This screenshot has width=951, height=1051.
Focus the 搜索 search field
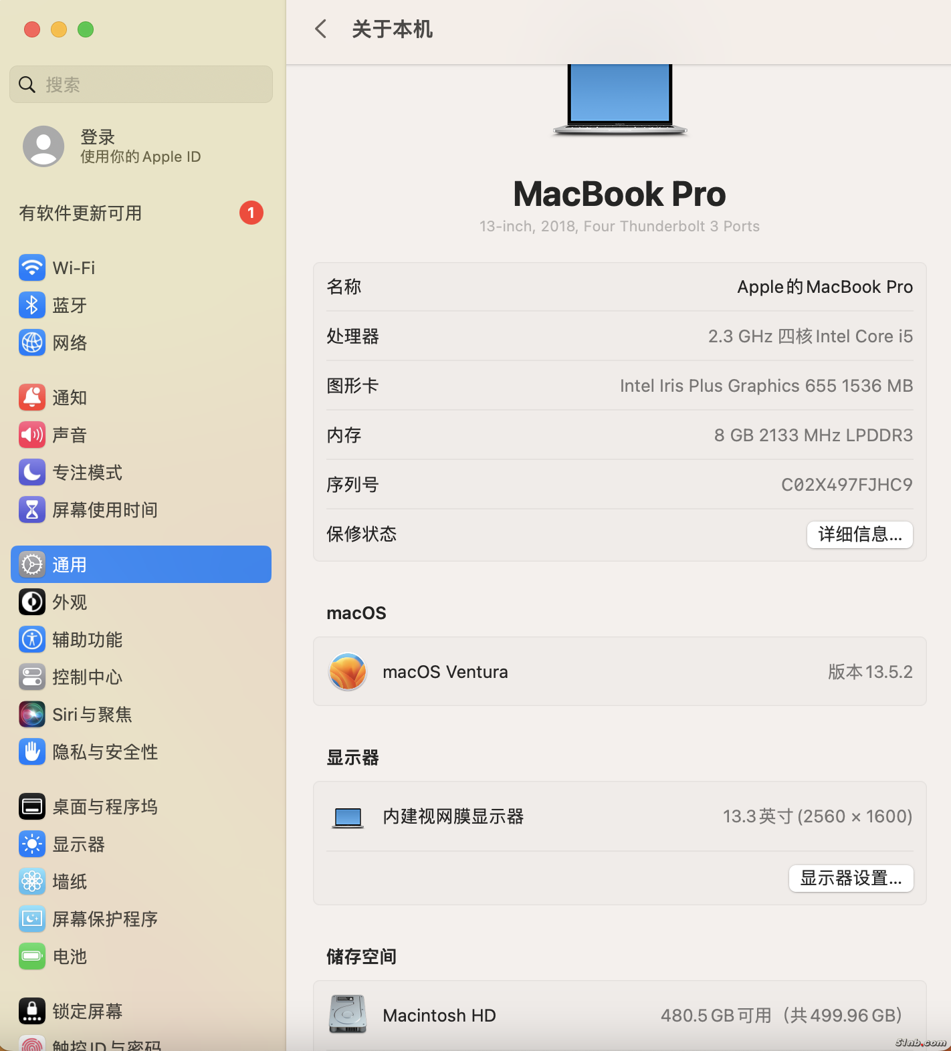(141, 84)
